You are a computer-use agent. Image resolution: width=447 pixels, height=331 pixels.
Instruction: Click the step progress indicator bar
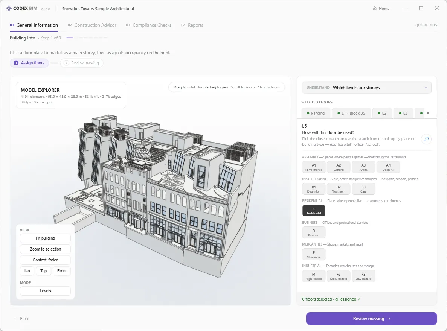[87, 38]
